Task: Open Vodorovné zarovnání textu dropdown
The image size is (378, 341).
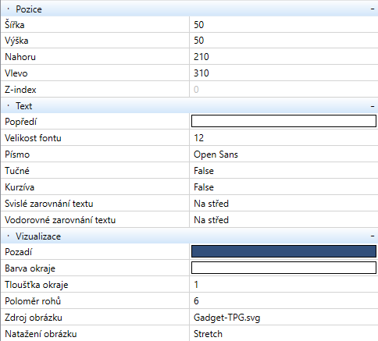Action: pyautogui.click(x=283, y=220)
